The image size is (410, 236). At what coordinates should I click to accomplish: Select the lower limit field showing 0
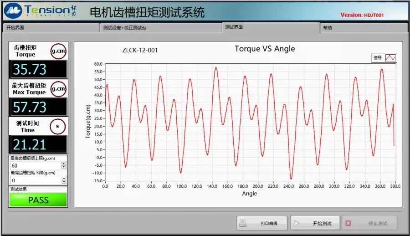click(35, 181)
